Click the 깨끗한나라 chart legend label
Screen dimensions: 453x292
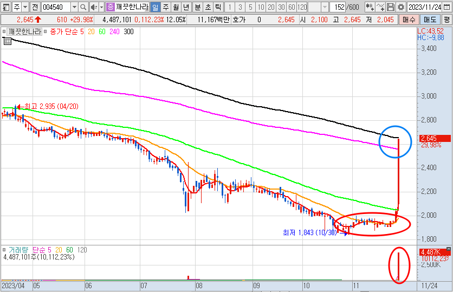coord(24,31)
